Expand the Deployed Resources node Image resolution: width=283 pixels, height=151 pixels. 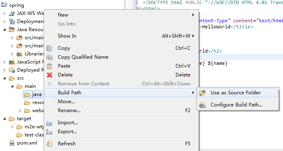click(x=5, y=70)
